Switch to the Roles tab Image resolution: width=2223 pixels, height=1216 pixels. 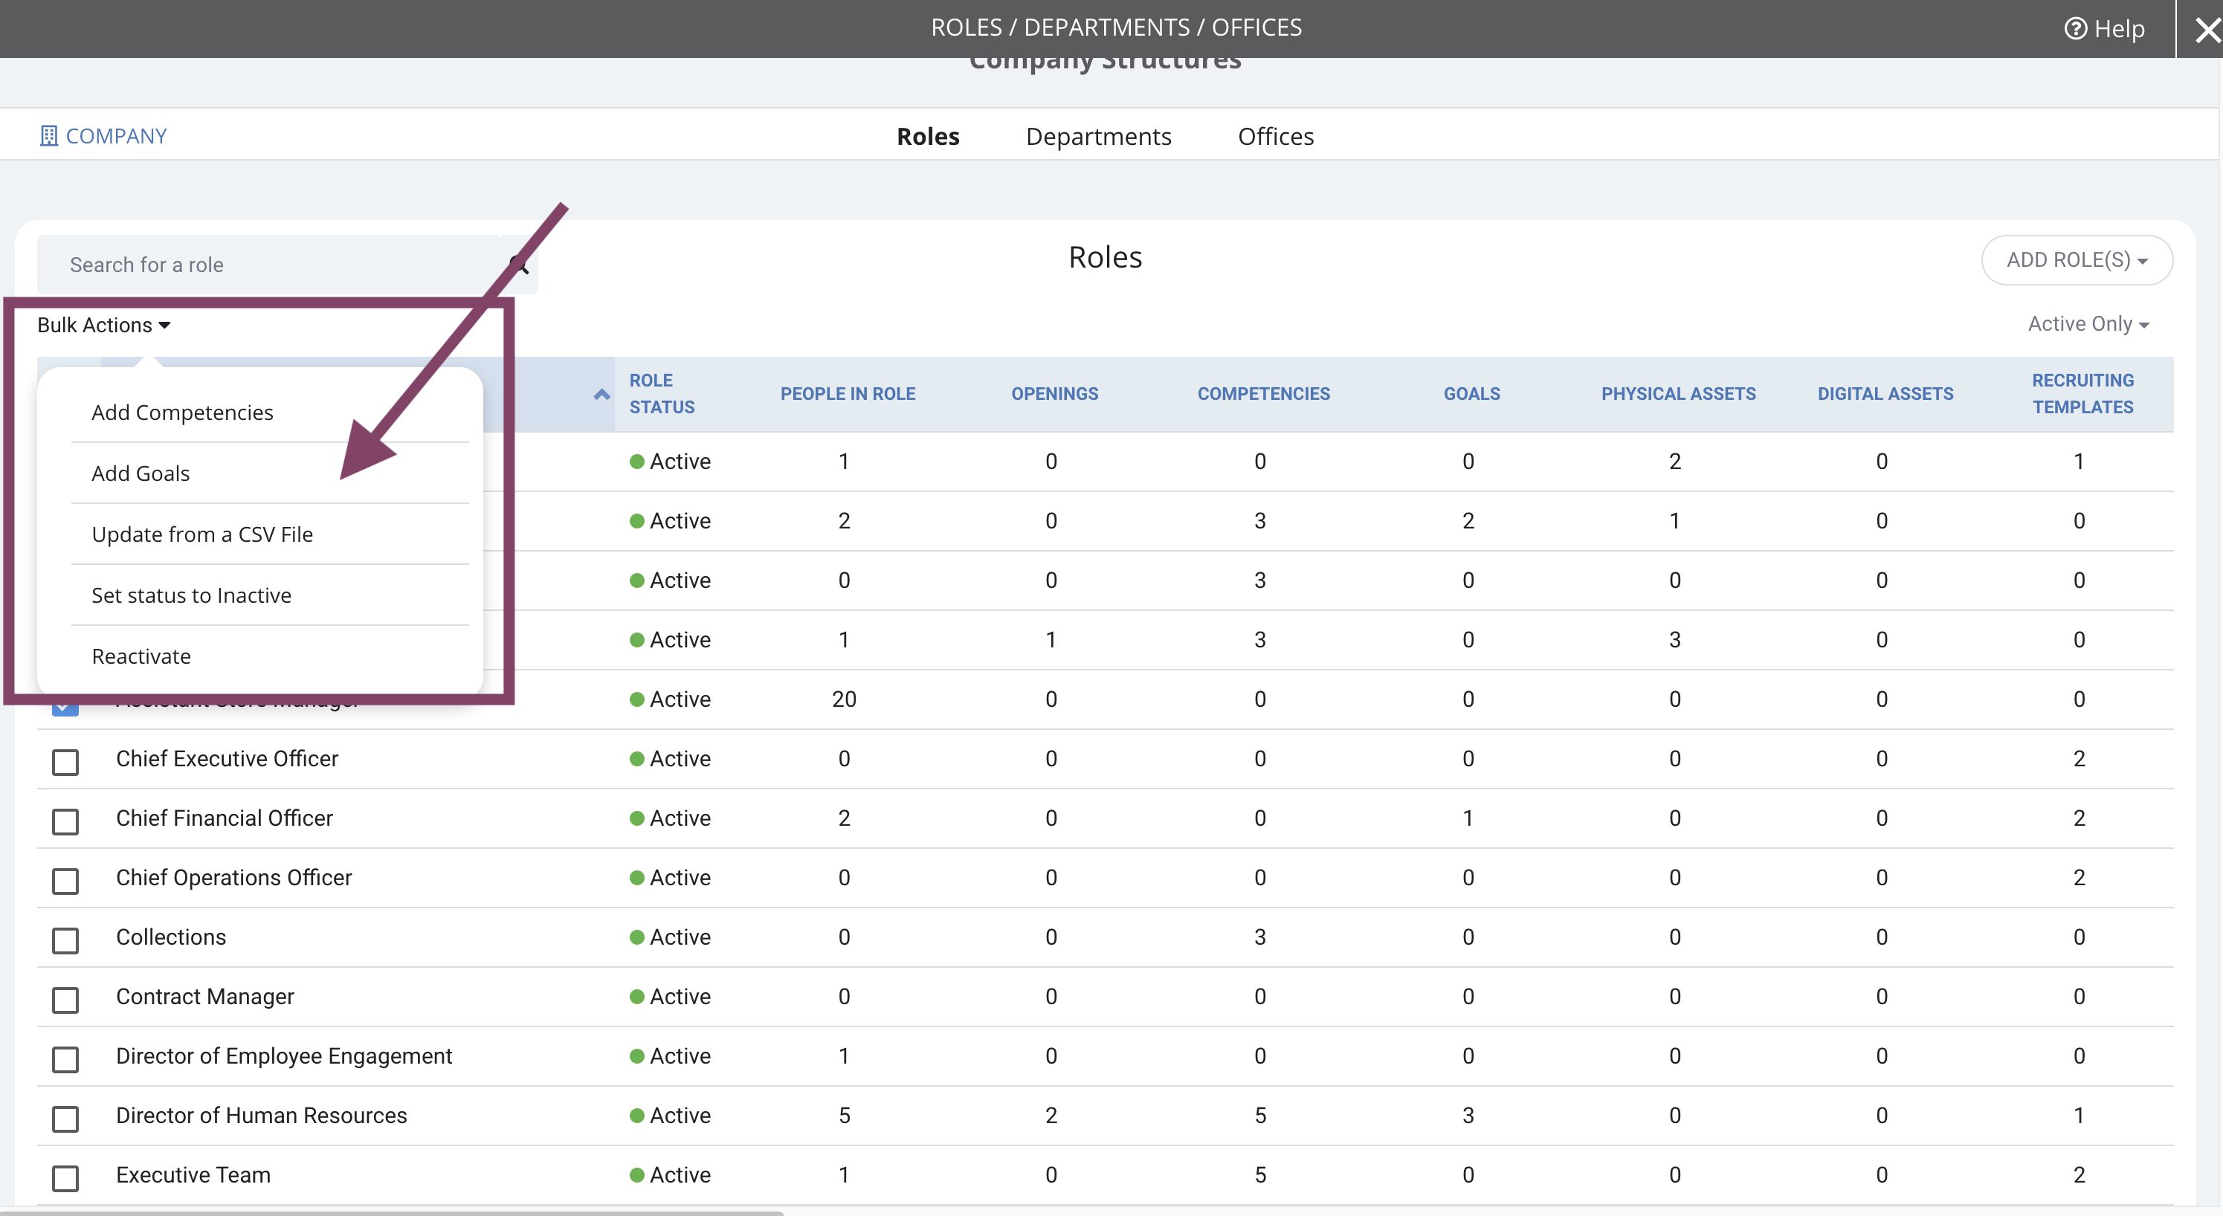928,135
